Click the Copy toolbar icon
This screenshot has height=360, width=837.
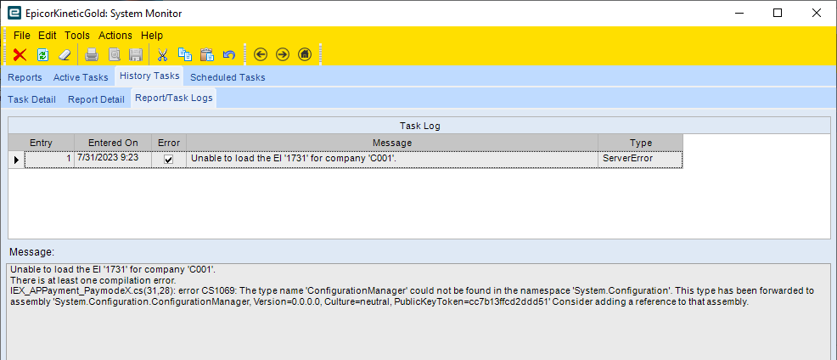pos(185,54)
